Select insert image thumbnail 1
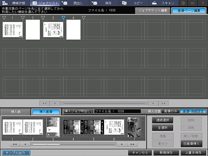The image size is (208, 156). (x=12, y=127)
